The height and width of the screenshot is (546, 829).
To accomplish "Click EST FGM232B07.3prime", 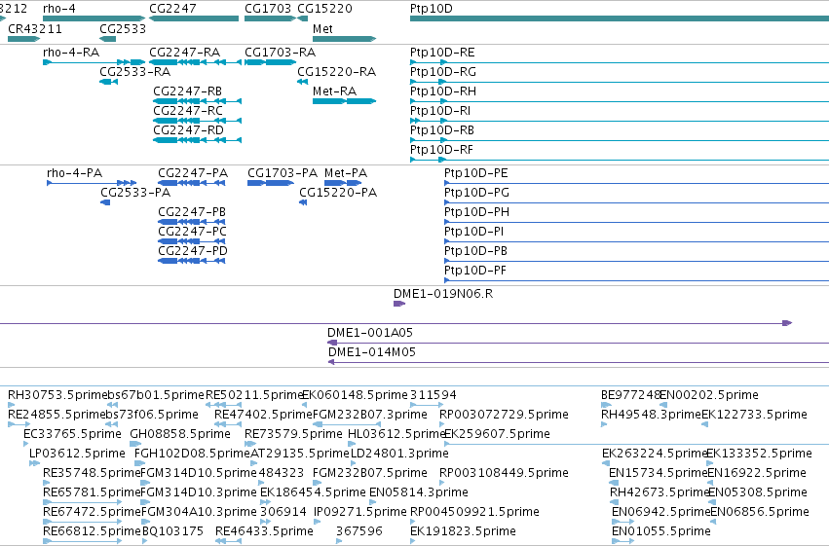I will (347, 424).
